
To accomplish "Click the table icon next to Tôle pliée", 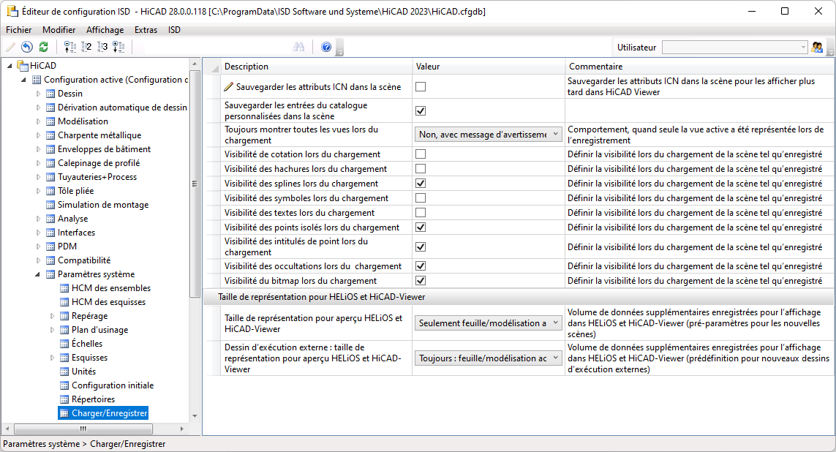I will (x=50, y=191).
